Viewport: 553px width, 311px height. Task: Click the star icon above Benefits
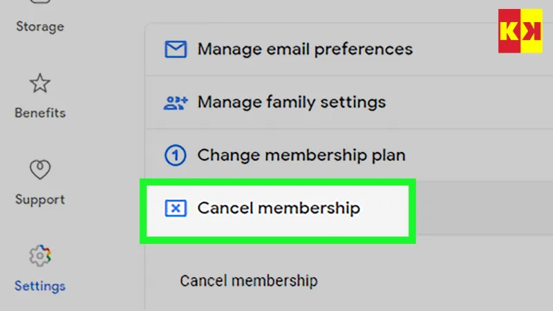coord(39,84)
